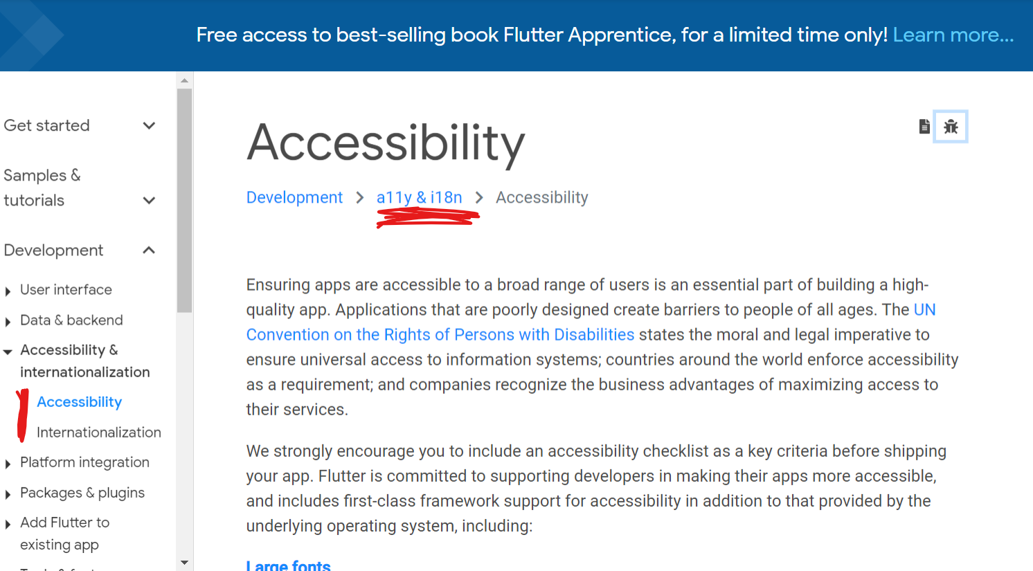
Task: Click the Flutter diamond logo in the banner
Action: tap(31, 35)
